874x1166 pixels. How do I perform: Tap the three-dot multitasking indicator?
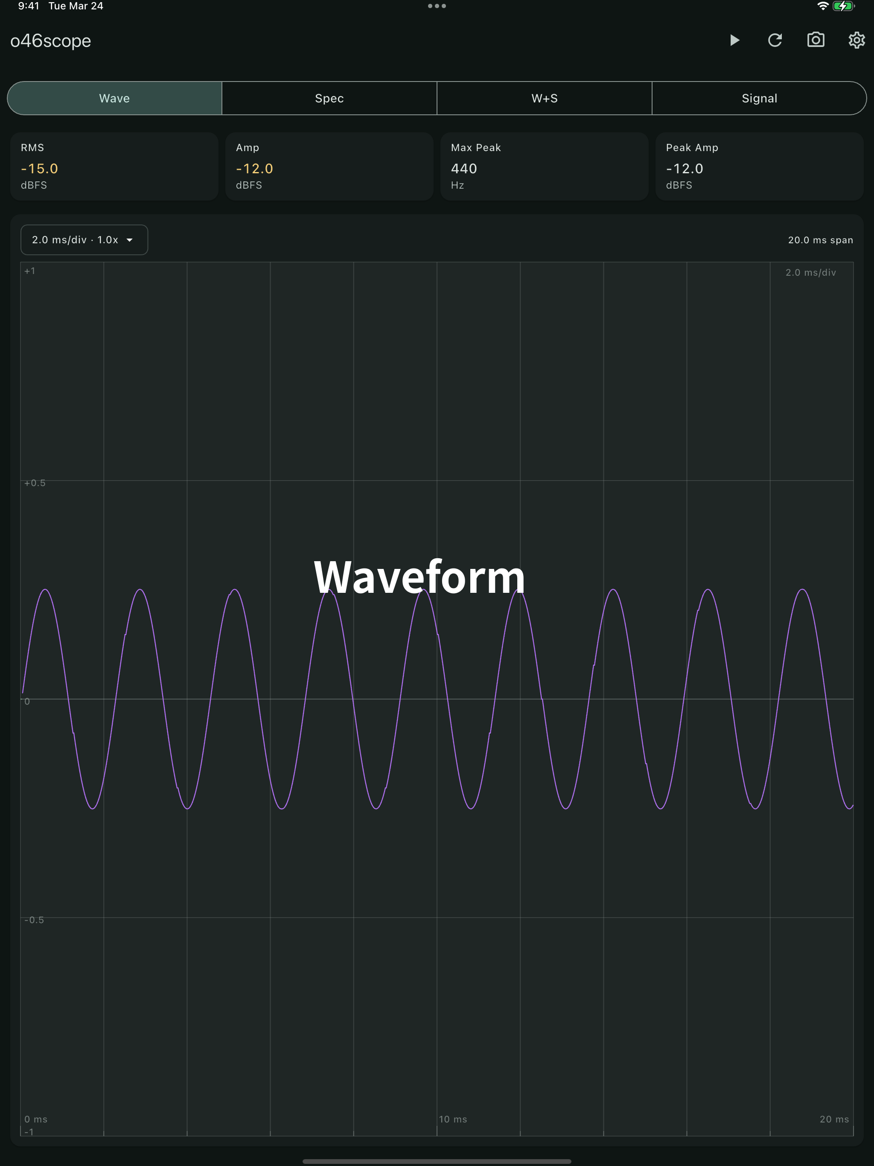pyautogui.click(x=437, y=6)
